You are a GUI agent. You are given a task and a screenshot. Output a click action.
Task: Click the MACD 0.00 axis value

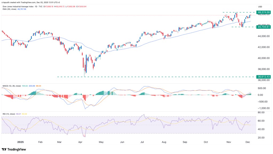coord(260,95)
